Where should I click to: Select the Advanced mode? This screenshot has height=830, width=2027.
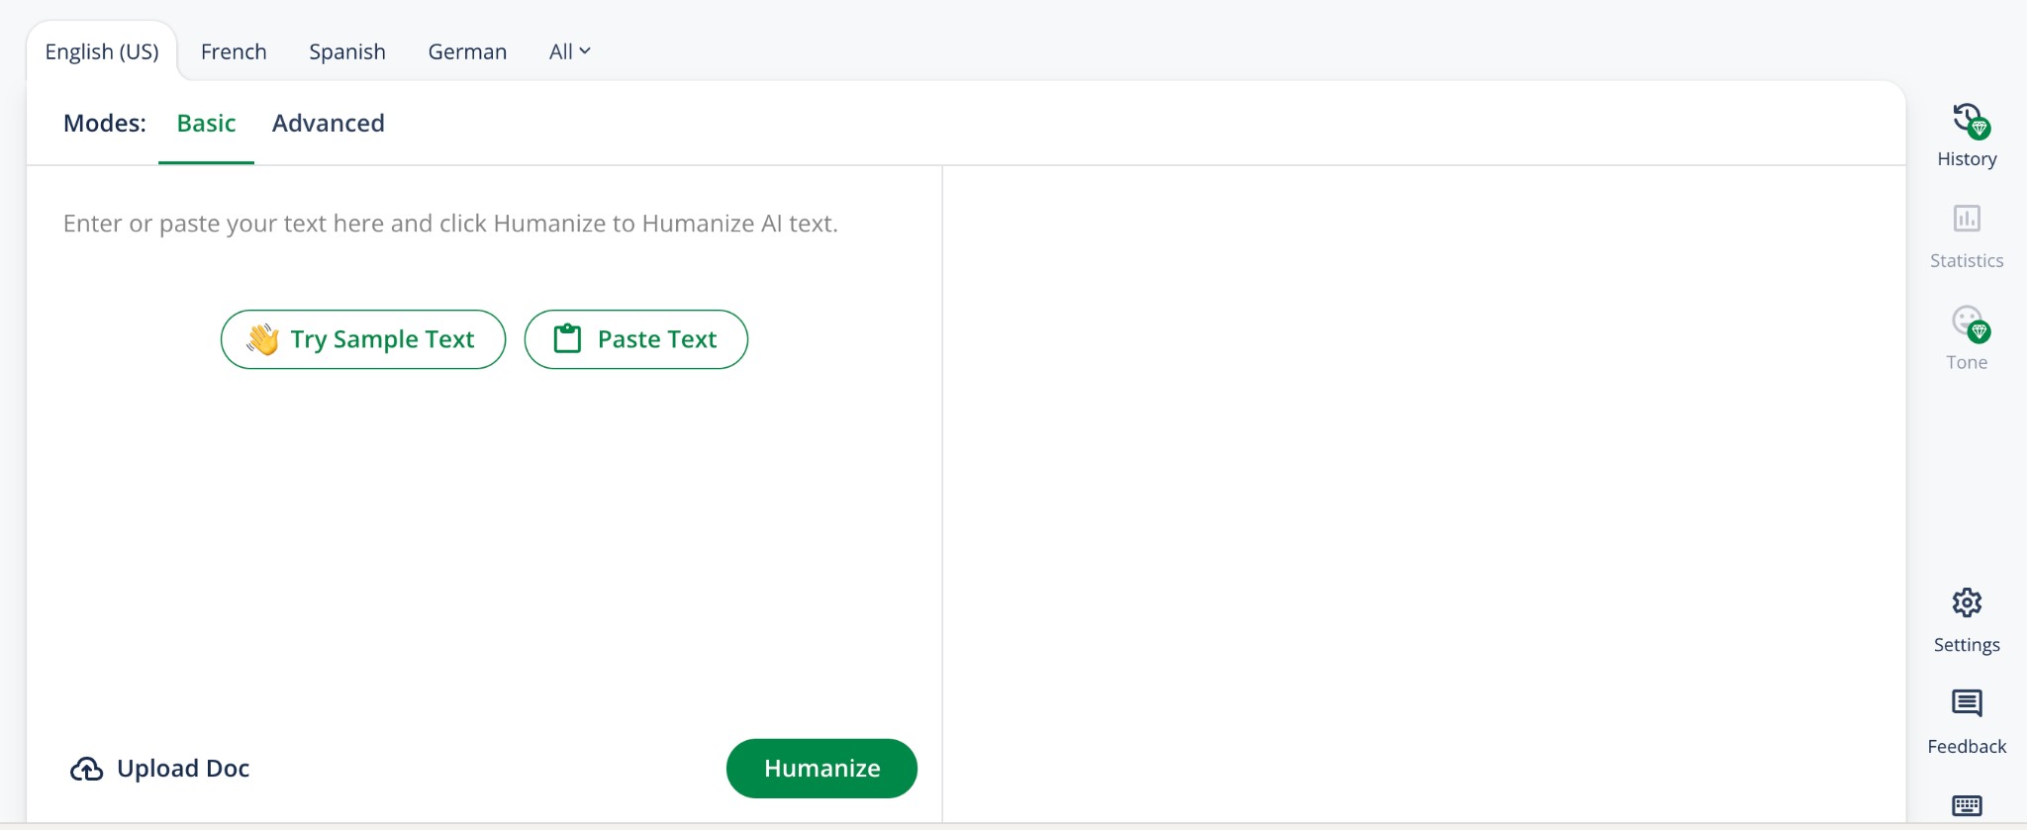tap(328, 123)
